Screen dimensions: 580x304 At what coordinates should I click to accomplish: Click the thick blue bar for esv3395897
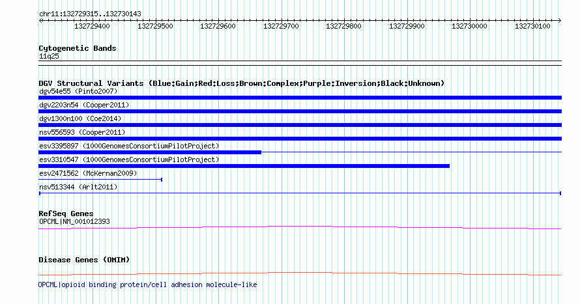coord(150,152)
